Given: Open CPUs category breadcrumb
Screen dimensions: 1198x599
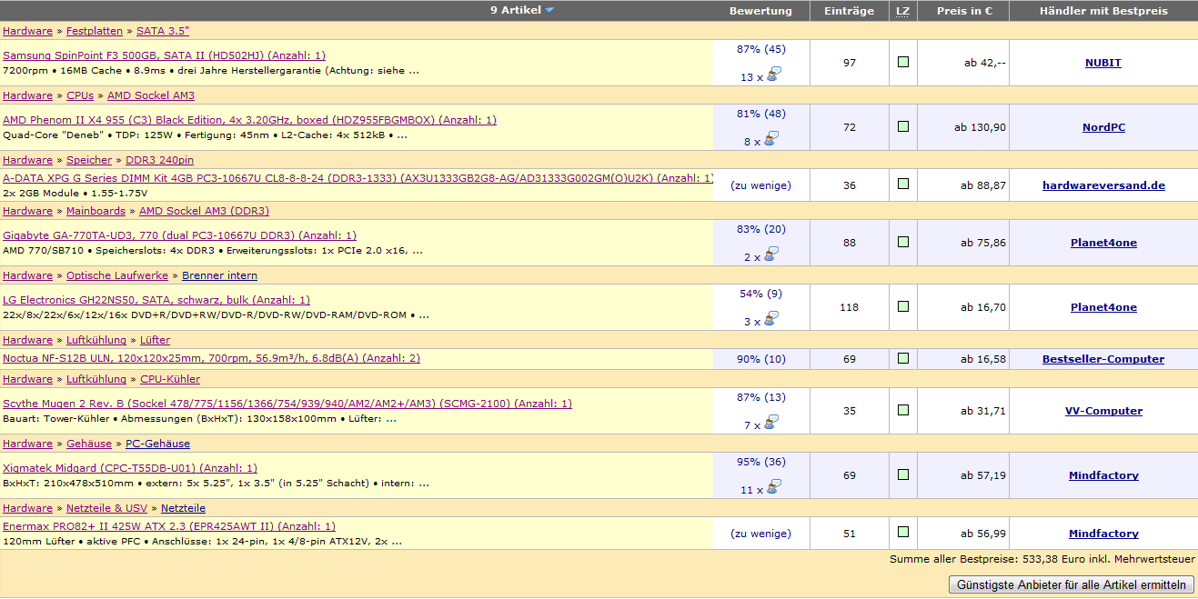Looking at the screenshot, I should [80, 95].
